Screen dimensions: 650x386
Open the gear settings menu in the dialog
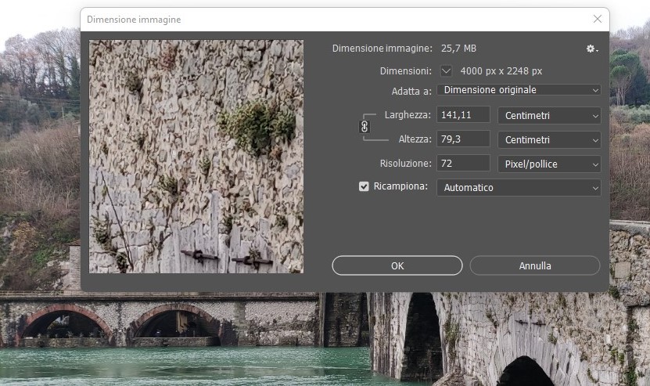click(x=591, y=49)
